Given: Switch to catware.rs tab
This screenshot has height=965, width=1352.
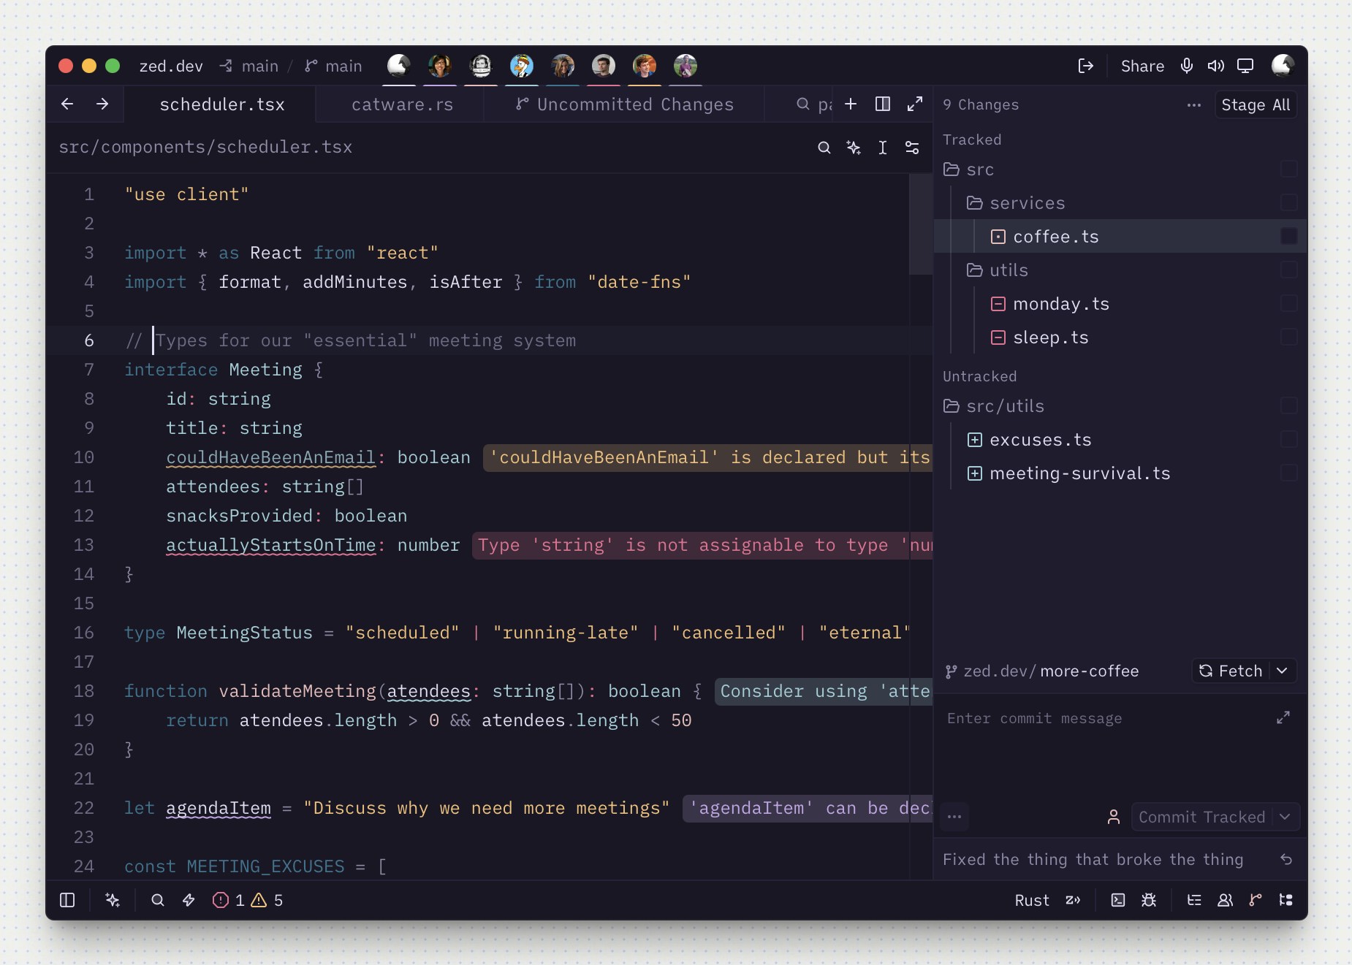Looking at the screenshot, I should point(402,104).
